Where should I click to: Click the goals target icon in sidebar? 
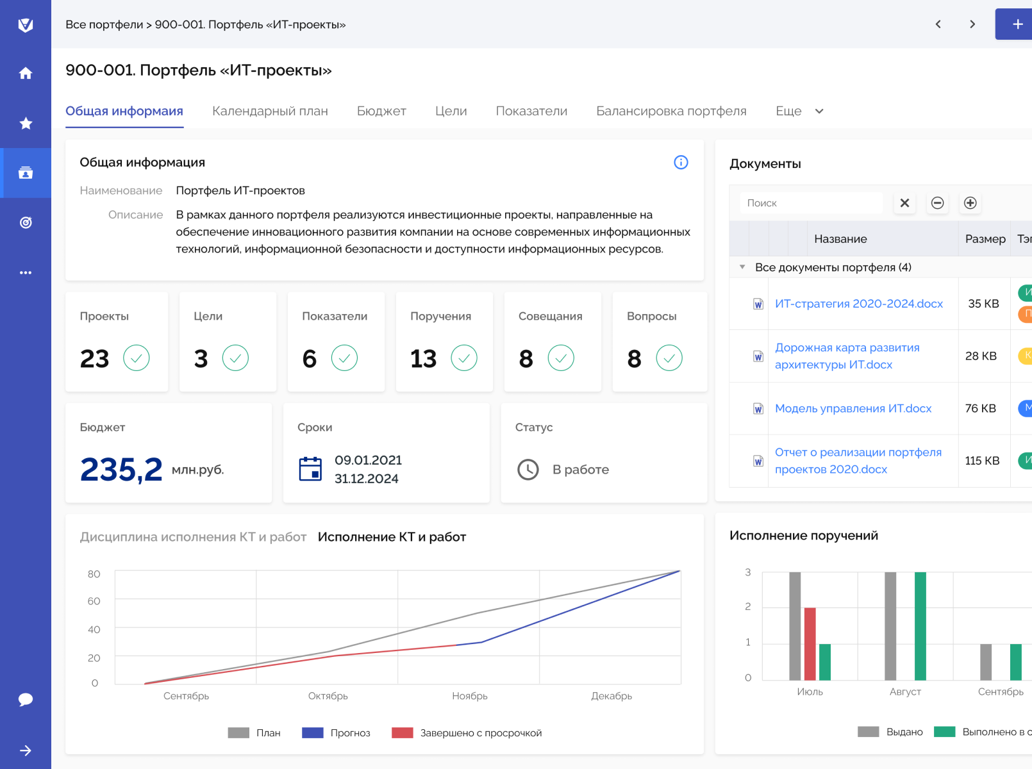coord(26,222)
